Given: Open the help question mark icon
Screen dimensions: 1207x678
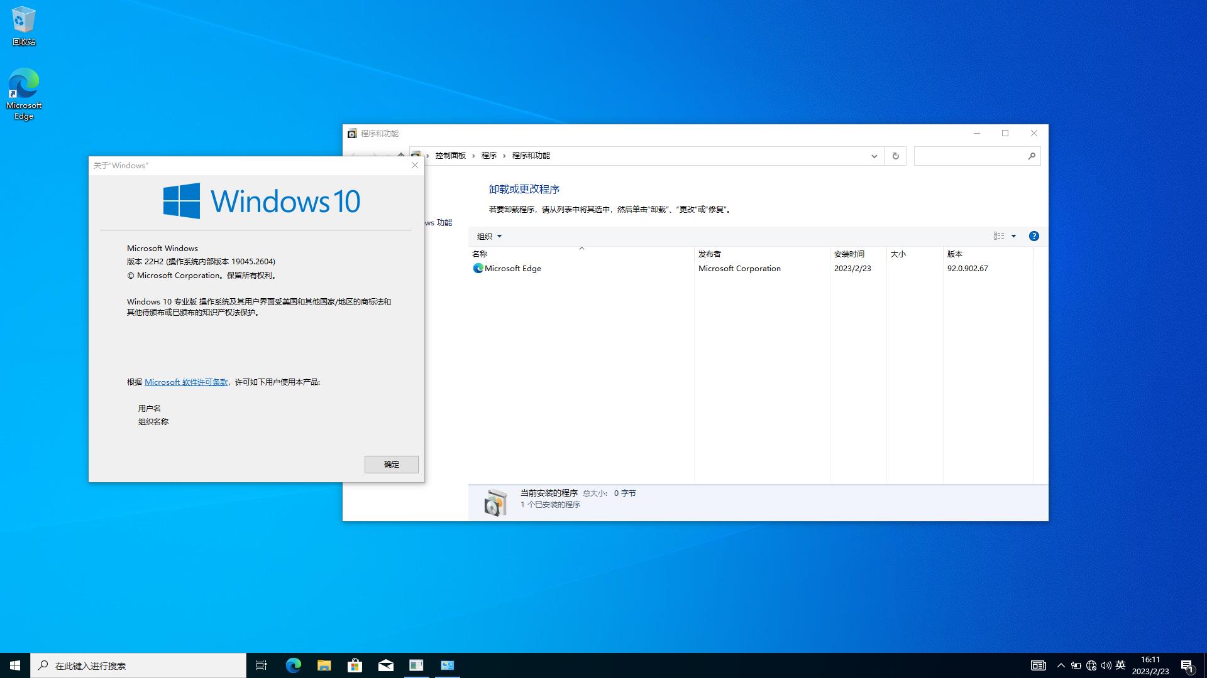Looking at the screenshot, I should (x=1034, y=236).
